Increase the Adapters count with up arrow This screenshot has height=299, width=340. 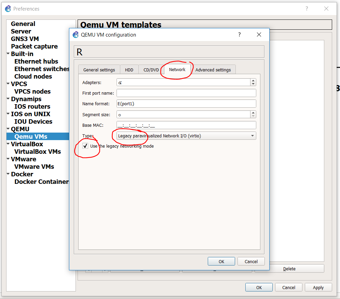pos(253,81)
